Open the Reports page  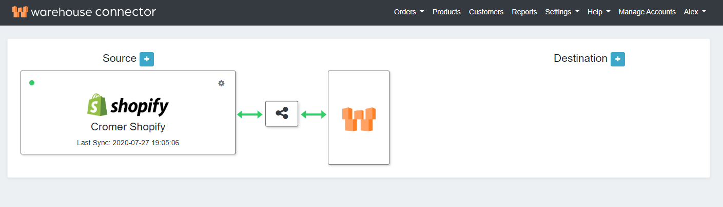524,12
